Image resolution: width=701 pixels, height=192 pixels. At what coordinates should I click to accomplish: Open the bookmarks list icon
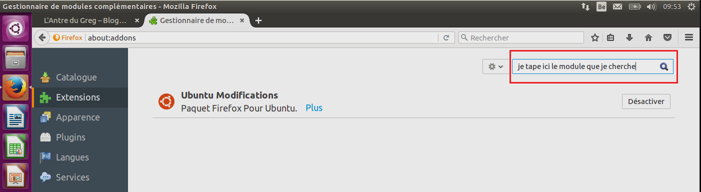pyautogui.click(x=611, y=37)
